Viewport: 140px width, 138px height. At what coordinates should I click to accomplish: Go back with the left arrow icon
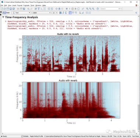(x=56, y=9)
